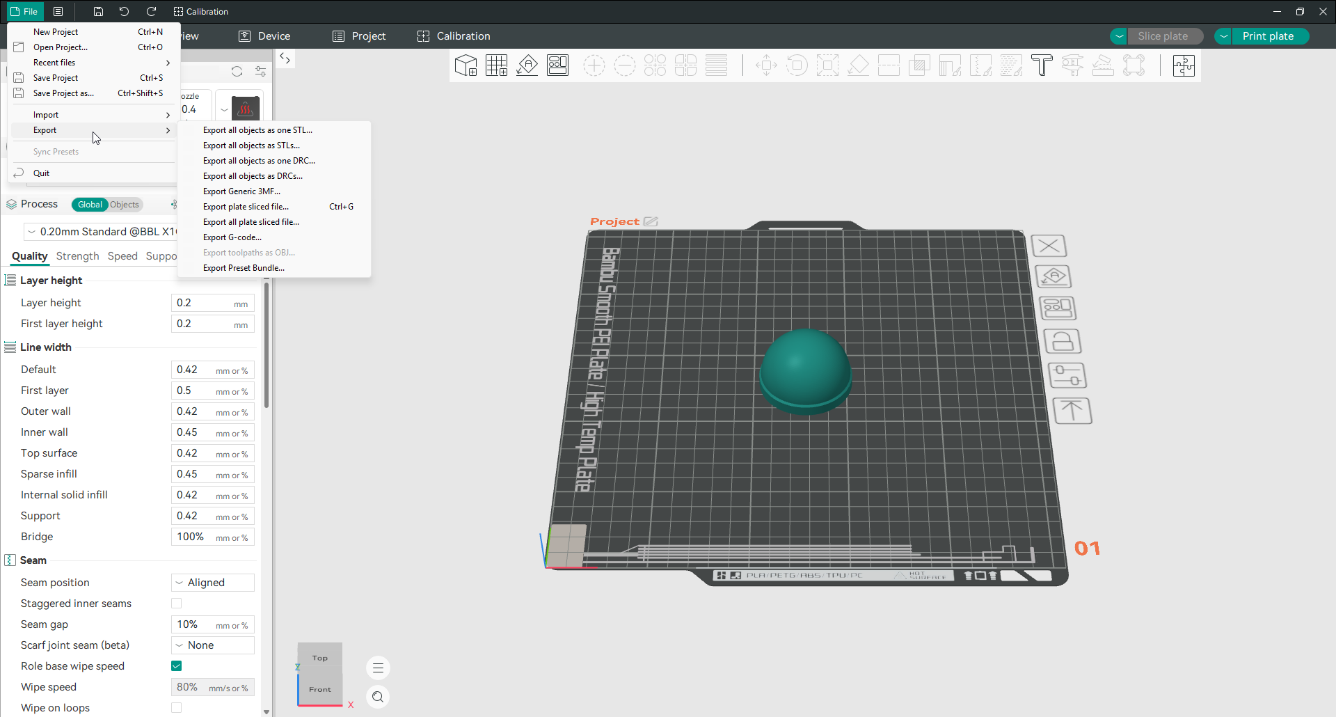Select the Cut tool icon
This screenshot has height=717, width=1336.
tap(889, 65)
